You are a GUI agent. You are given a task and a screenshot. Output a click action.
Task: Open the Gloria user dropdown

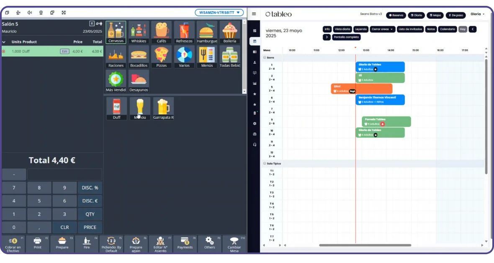pyautogui.click(x=478, y=14)
